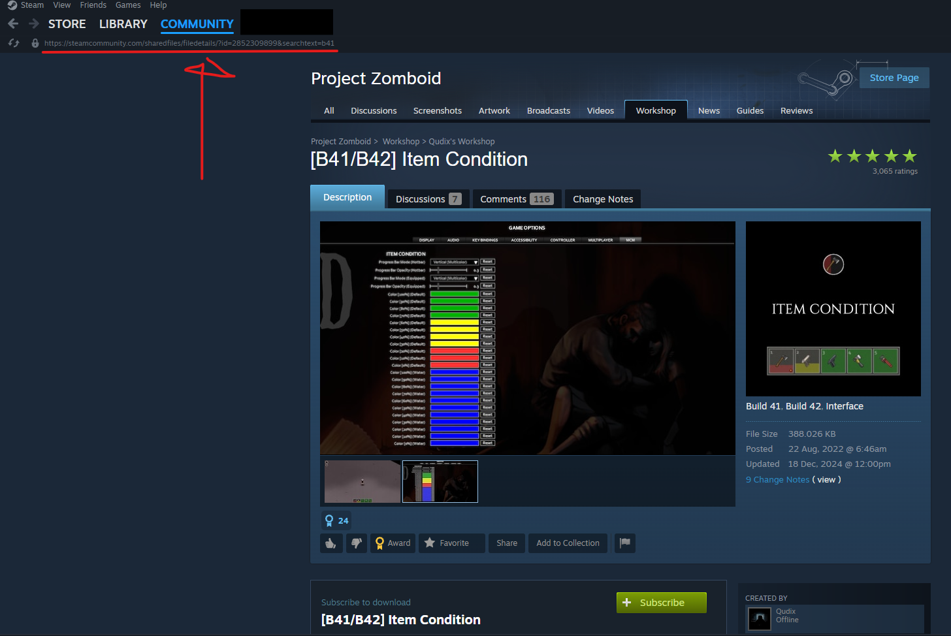Click the Build 41 tag

(764, 406)
